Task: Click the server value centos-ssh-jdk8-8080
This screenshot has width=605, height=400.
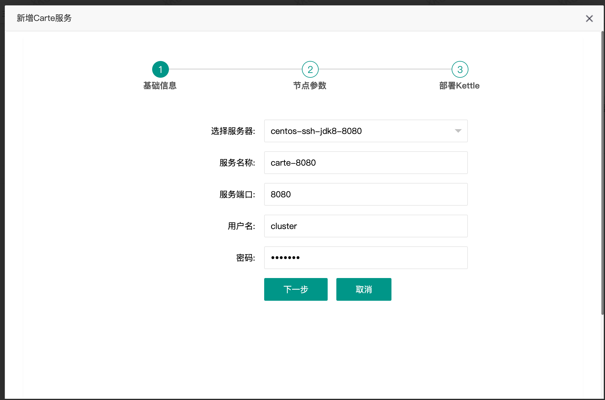Action: [x=316, y=131]
